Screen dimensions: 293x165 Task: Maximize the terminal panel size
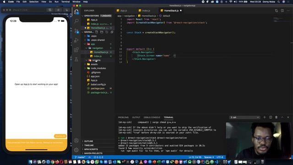tap(282, 117)
